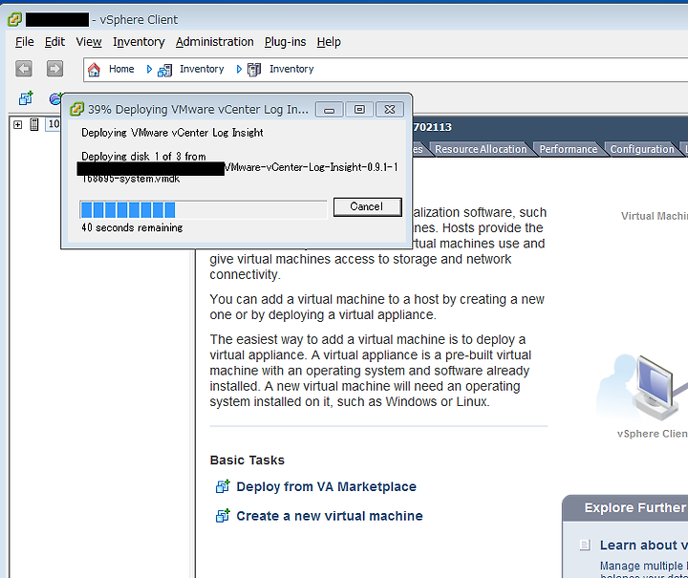Maximize the deploying dialog
688x578 pixels.
point(359,110)
